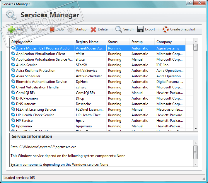Click the service icon beside Avira Scheduler
The width and height of the screenshot is (208, 183).
tap(13, 76)
